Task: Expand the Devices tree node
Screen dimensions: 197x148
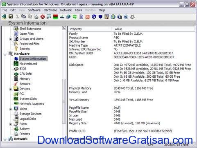Action: [11, 89]
